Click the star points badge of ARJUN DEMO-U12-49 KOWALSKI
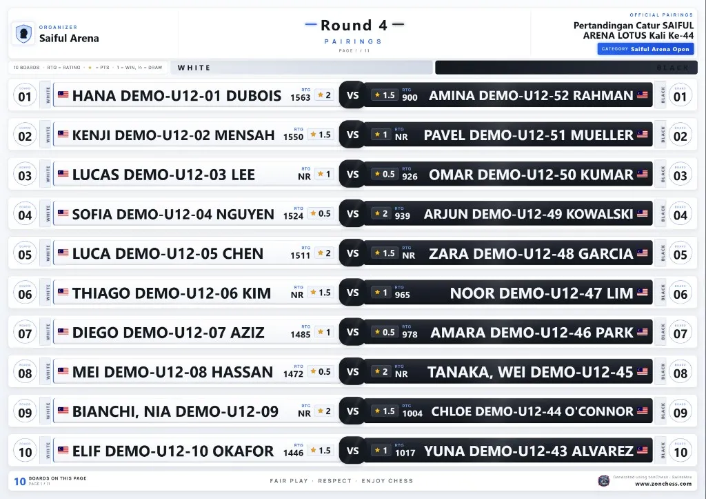 381,214
